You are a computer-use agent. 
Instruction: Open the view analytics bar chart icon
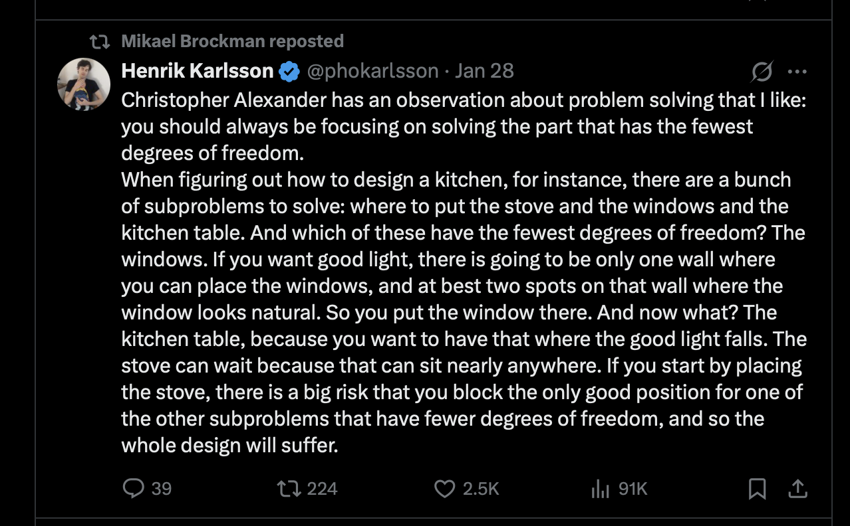(x=600, y=489)
